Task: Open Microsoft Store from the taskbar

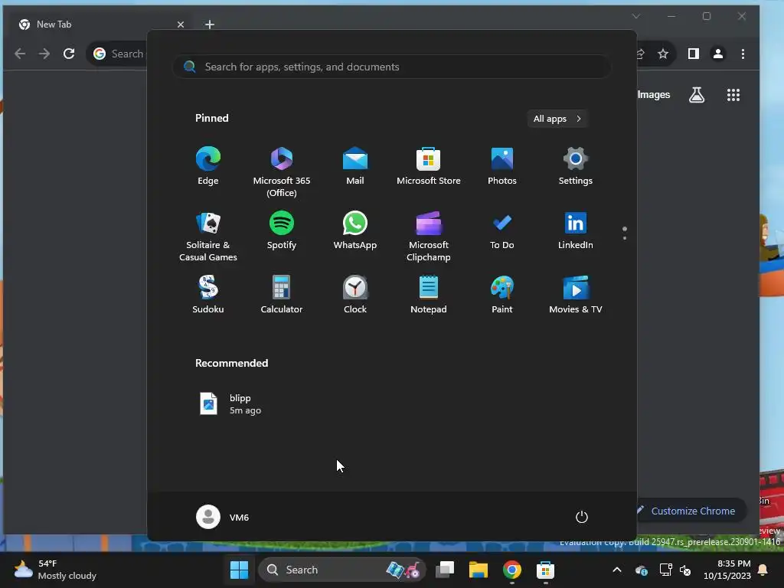Action: (x=545, y=570)
